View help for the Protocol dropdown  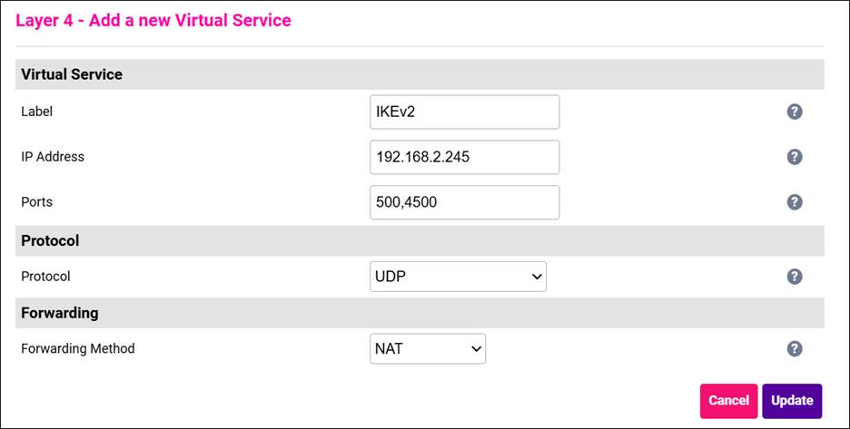794,277
